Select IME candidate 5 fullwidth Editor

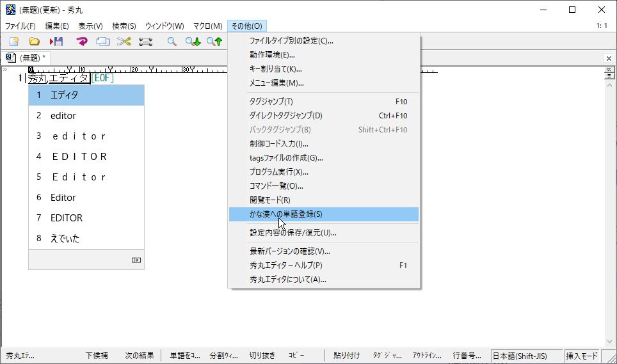click(86, 177)
